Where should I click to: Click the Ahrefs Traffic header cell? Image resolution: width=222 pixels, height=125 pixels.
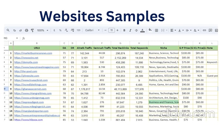tap(84, 48)
